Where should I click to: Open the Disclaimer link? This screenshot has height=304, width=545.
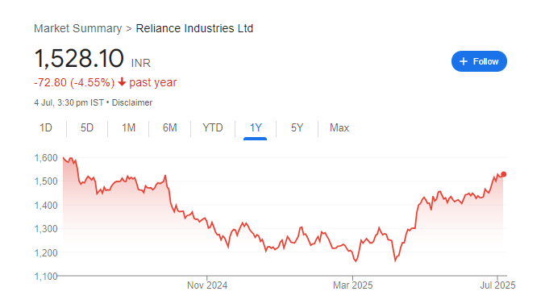(132, 103)
